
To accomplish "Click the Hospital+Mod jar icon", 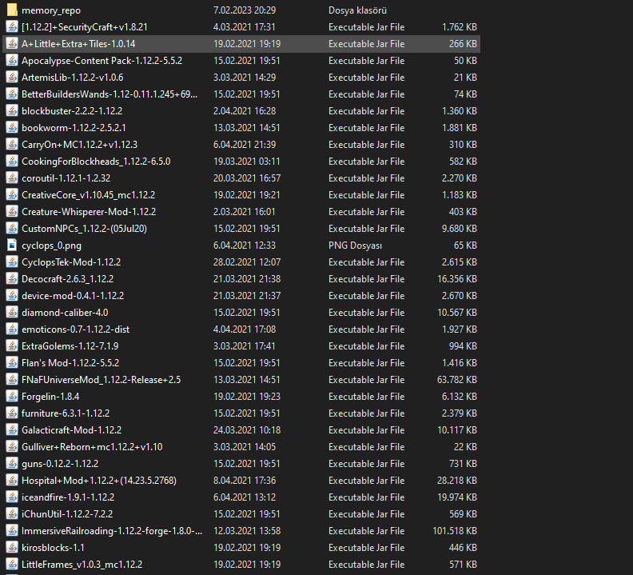I will (12, 481).
